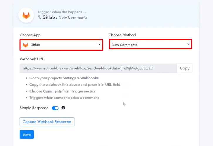This screenshot has height=146, width=213.
Task: Click the 'Trigger : When this happens ...' text
Action: [x=62, y=12]
